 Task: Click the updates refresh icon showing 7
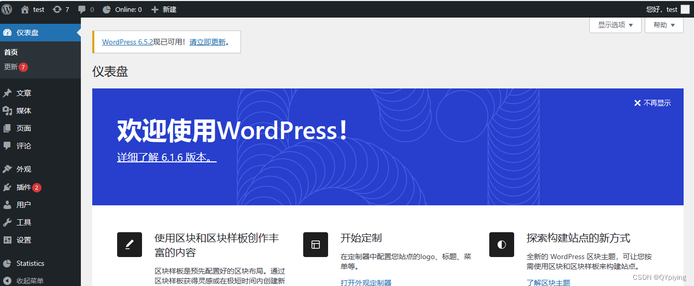[x=57, y=9]
